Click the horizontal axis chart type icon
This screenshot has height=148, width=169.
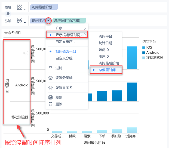pos(20,7)
